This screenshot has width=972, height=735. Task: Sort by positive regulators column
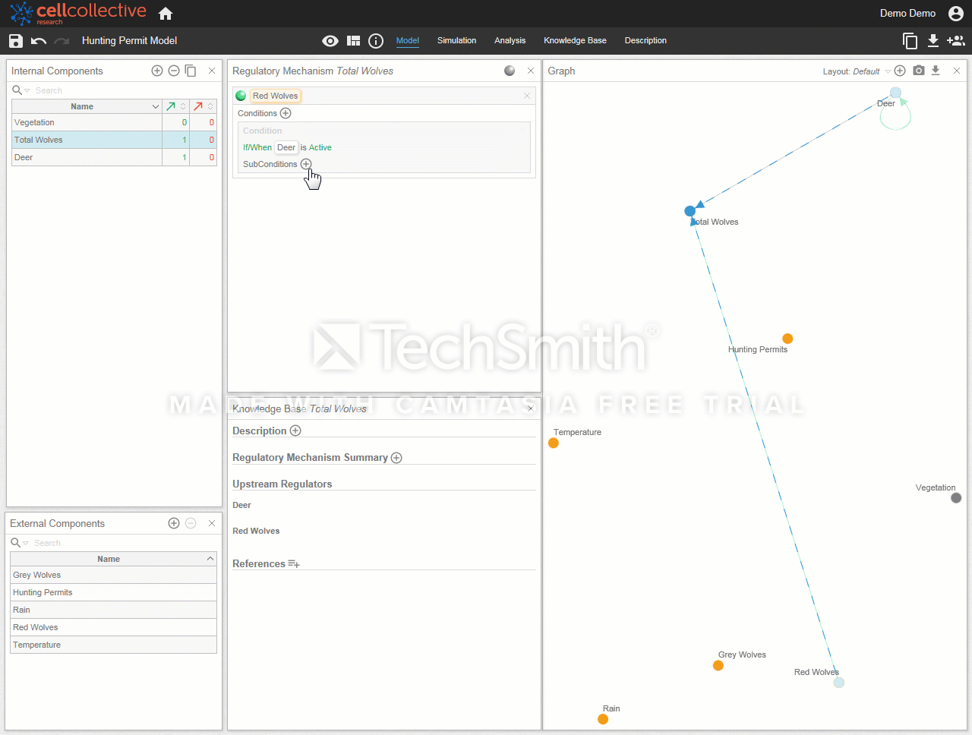click(x=175, y=106)
